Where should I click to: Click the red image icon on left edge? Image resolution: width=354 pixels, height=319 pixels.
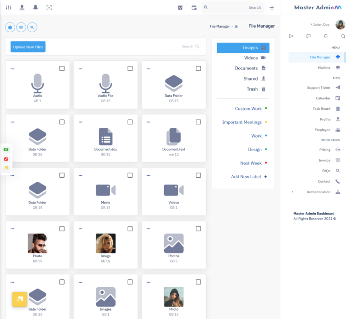[6, 159]
